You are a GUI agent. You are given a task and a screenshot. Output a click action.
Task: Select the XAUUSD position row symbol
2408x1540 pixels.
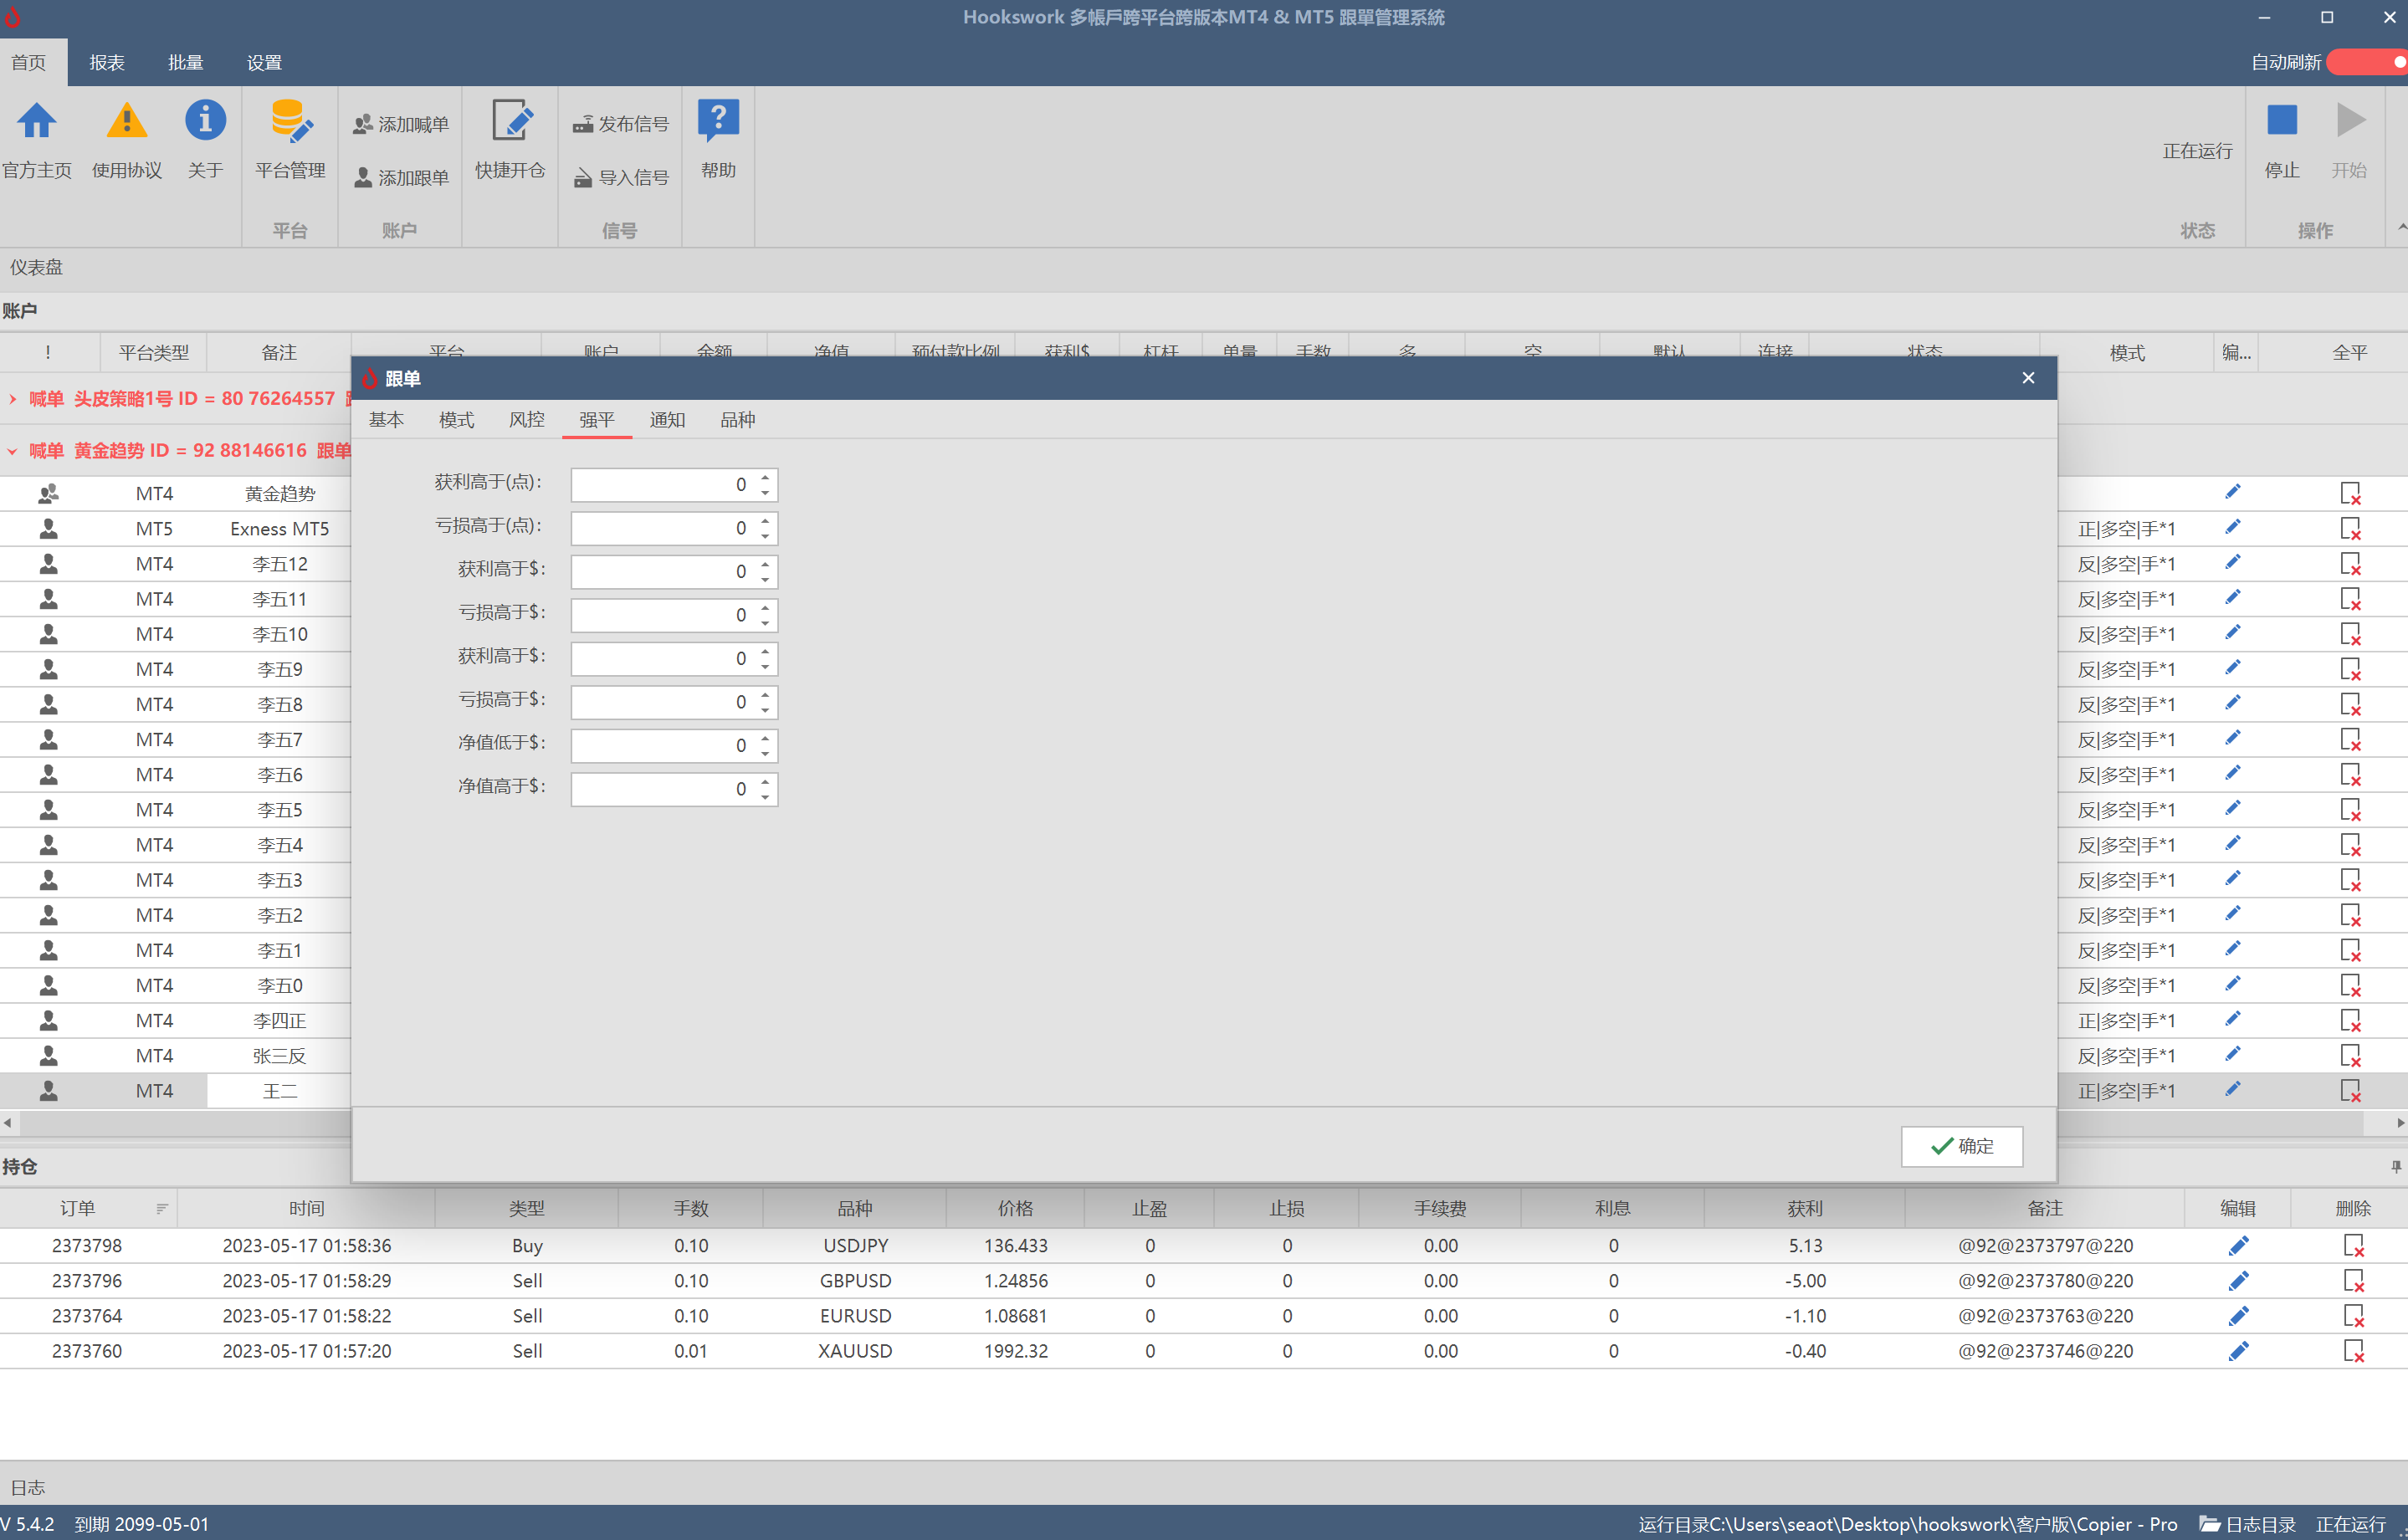click(x=855, y=1351)
